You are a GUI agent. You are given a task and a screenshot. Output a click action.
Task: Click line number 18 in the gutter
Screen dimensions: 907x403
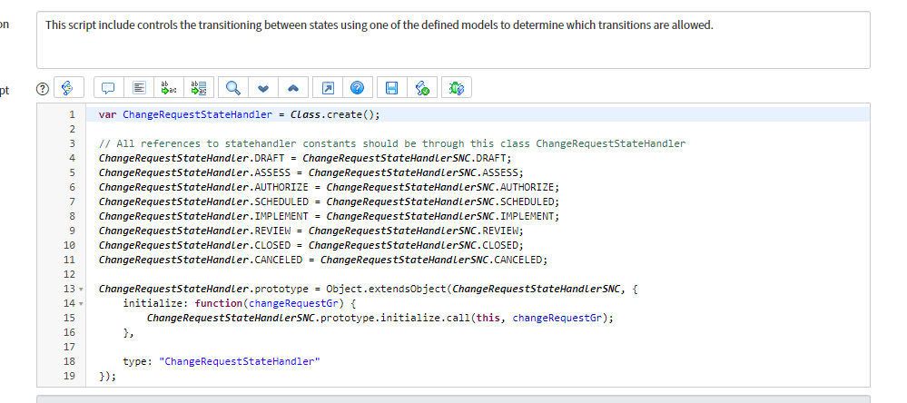tap(71, 361)
